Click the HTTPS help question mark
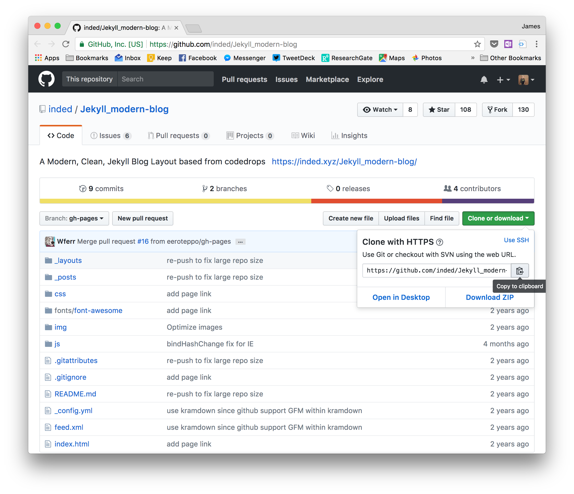The height and width of the screenshot is (494, 574). (439, 242)
